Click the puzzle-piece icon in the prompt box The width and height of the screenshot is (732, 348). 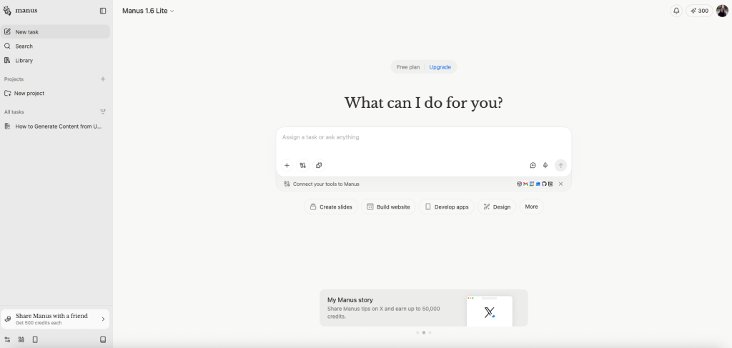point(319,165)
